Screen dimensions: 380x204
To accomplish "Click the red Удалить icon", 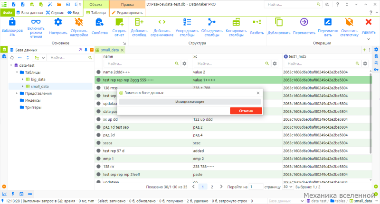I will point(369,22).
